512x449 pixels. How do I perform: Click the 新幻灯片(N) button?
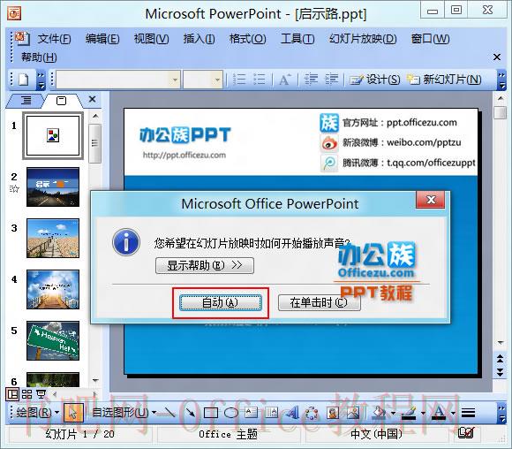click(444, 80)
